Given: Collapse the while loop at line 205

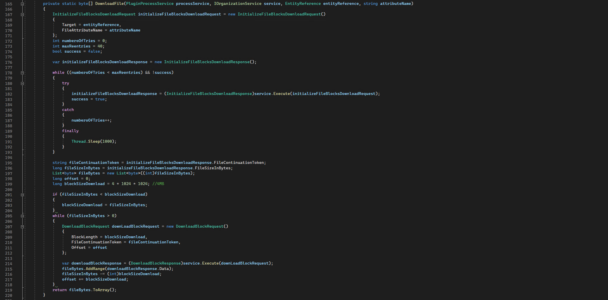Looking at the screenshot, I should pyautogui.click(x=22, y=216).
